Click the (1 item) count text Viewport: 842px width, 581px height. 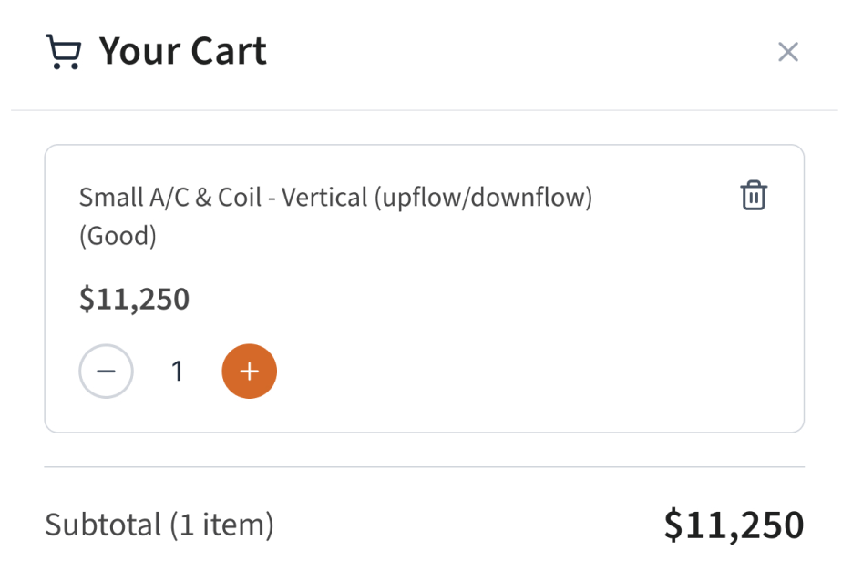pos(221,525)
